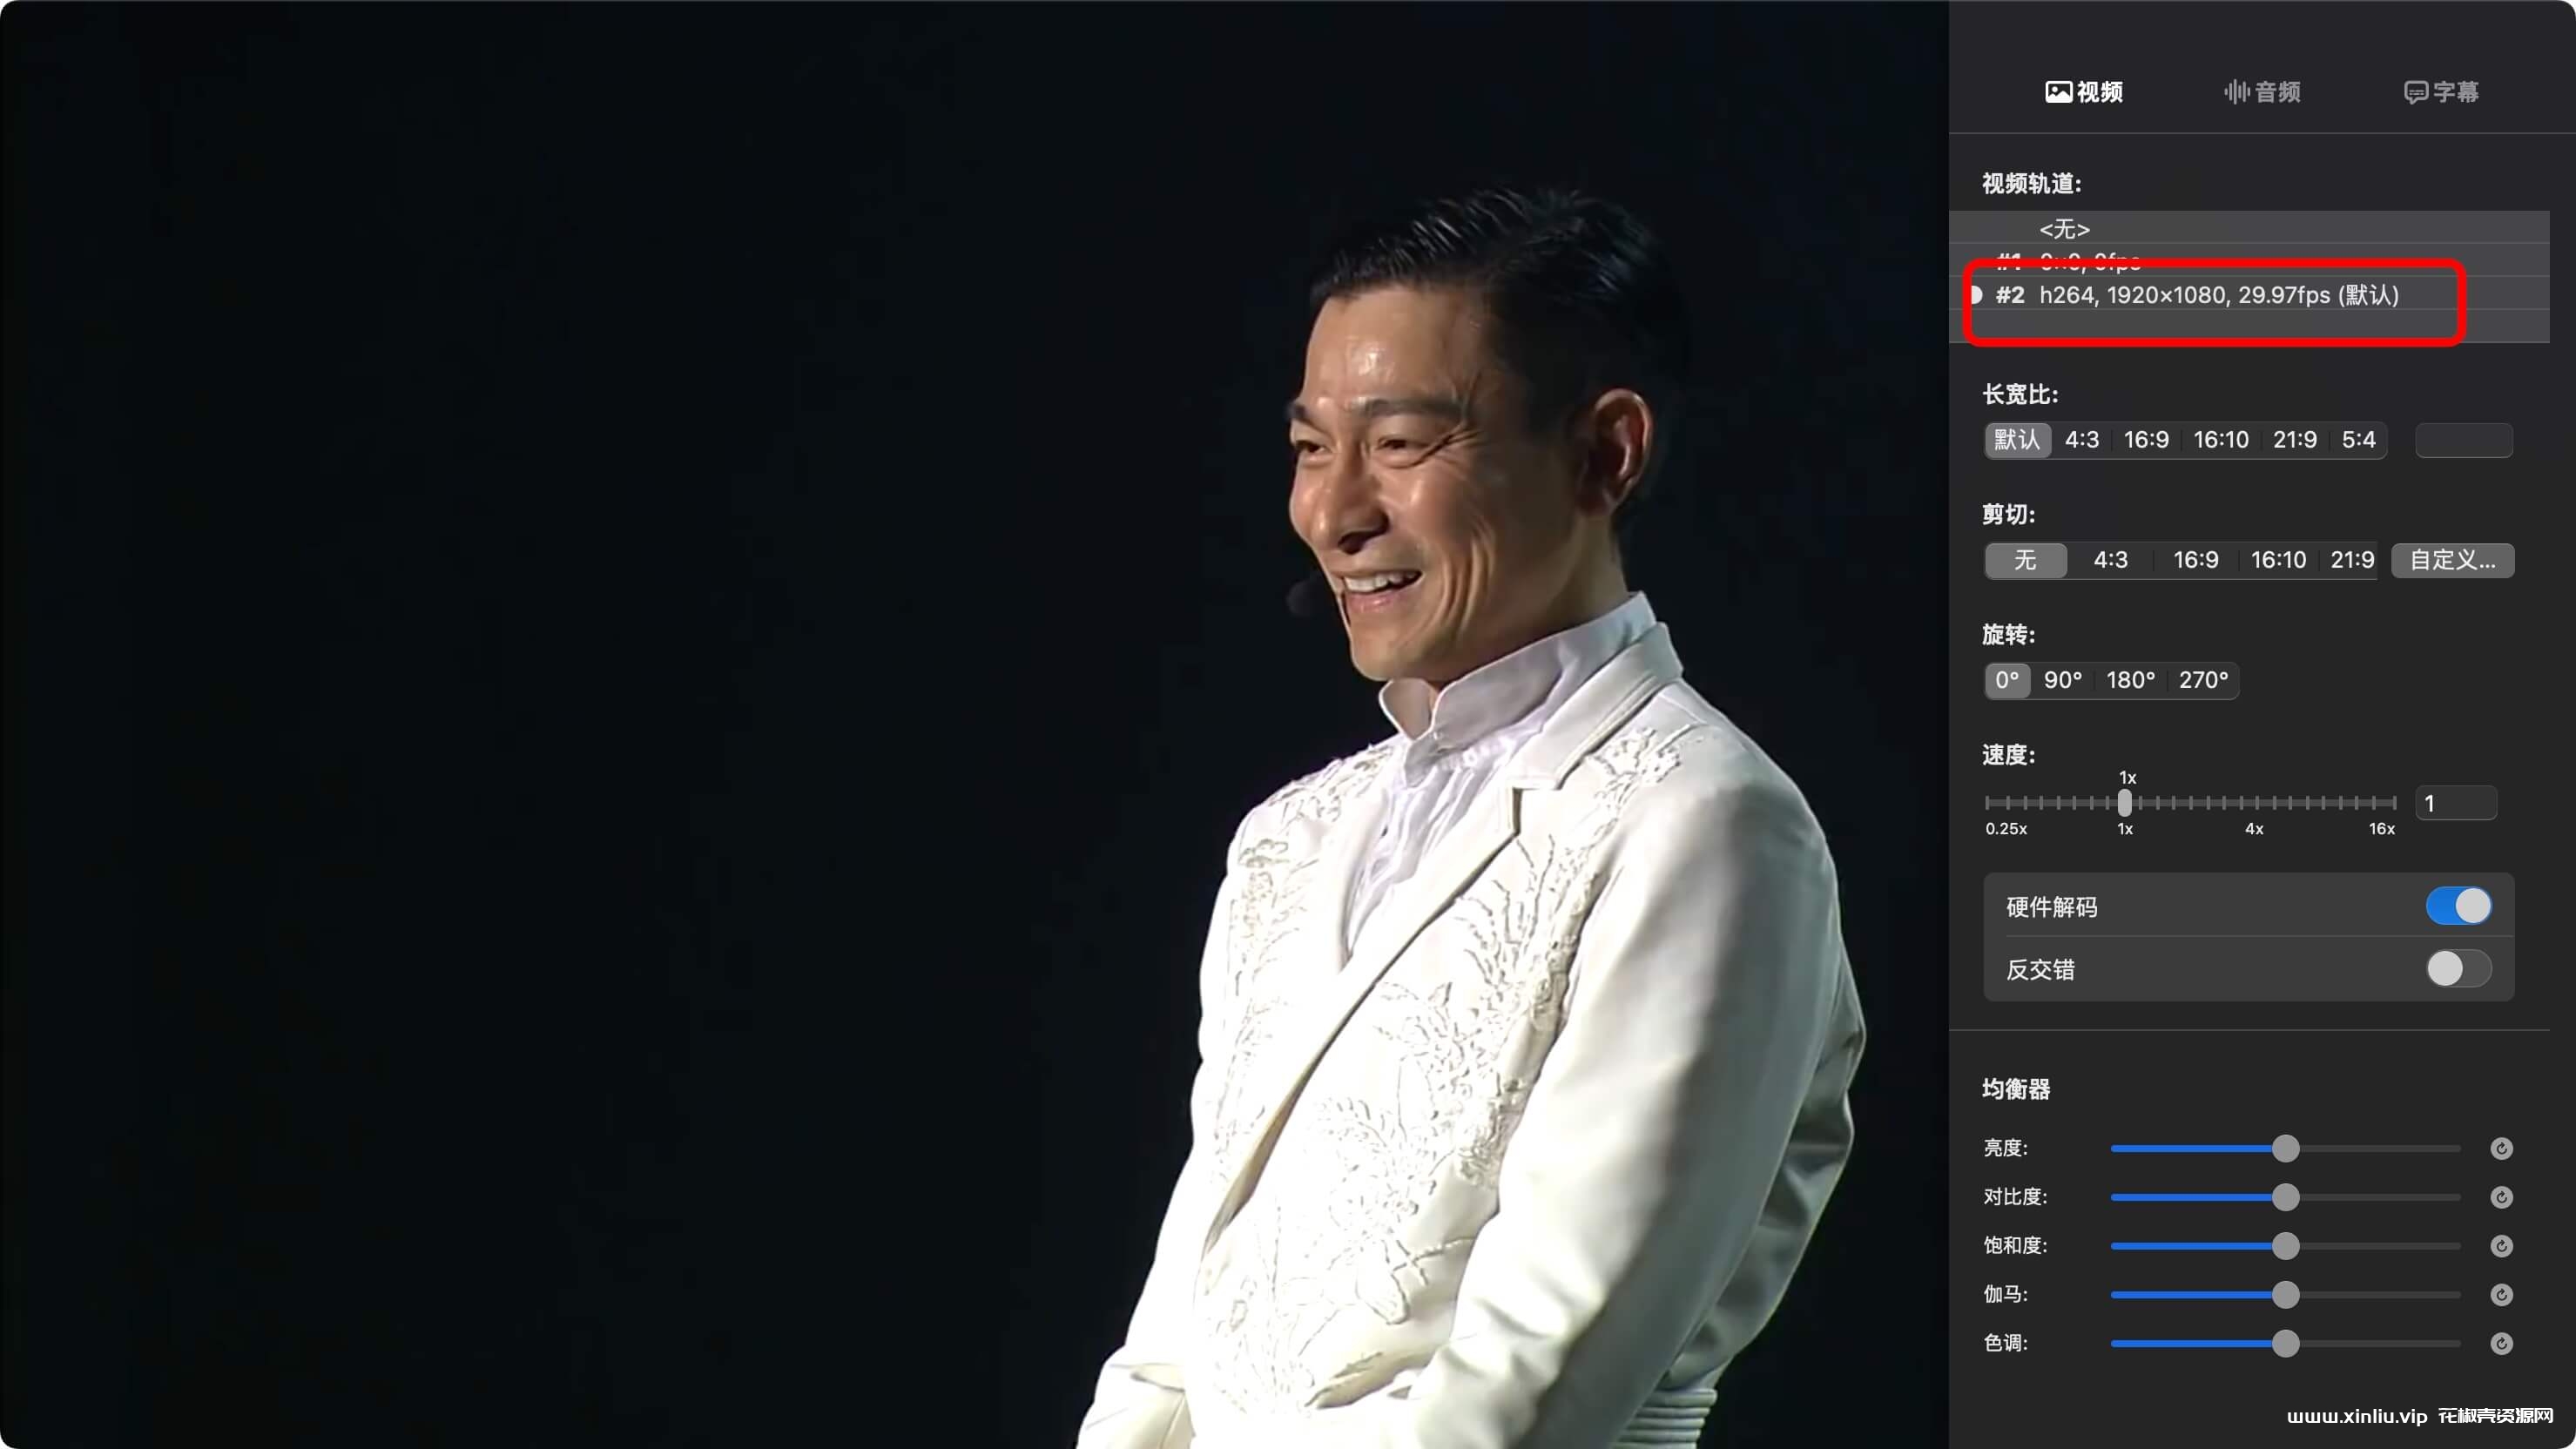
Task: Open the 字幕 subtitles tab
Action: pos(2441,92)
